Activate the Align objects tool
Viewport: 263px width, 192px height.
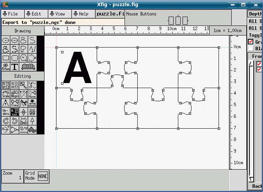click(x=15, y=94)
